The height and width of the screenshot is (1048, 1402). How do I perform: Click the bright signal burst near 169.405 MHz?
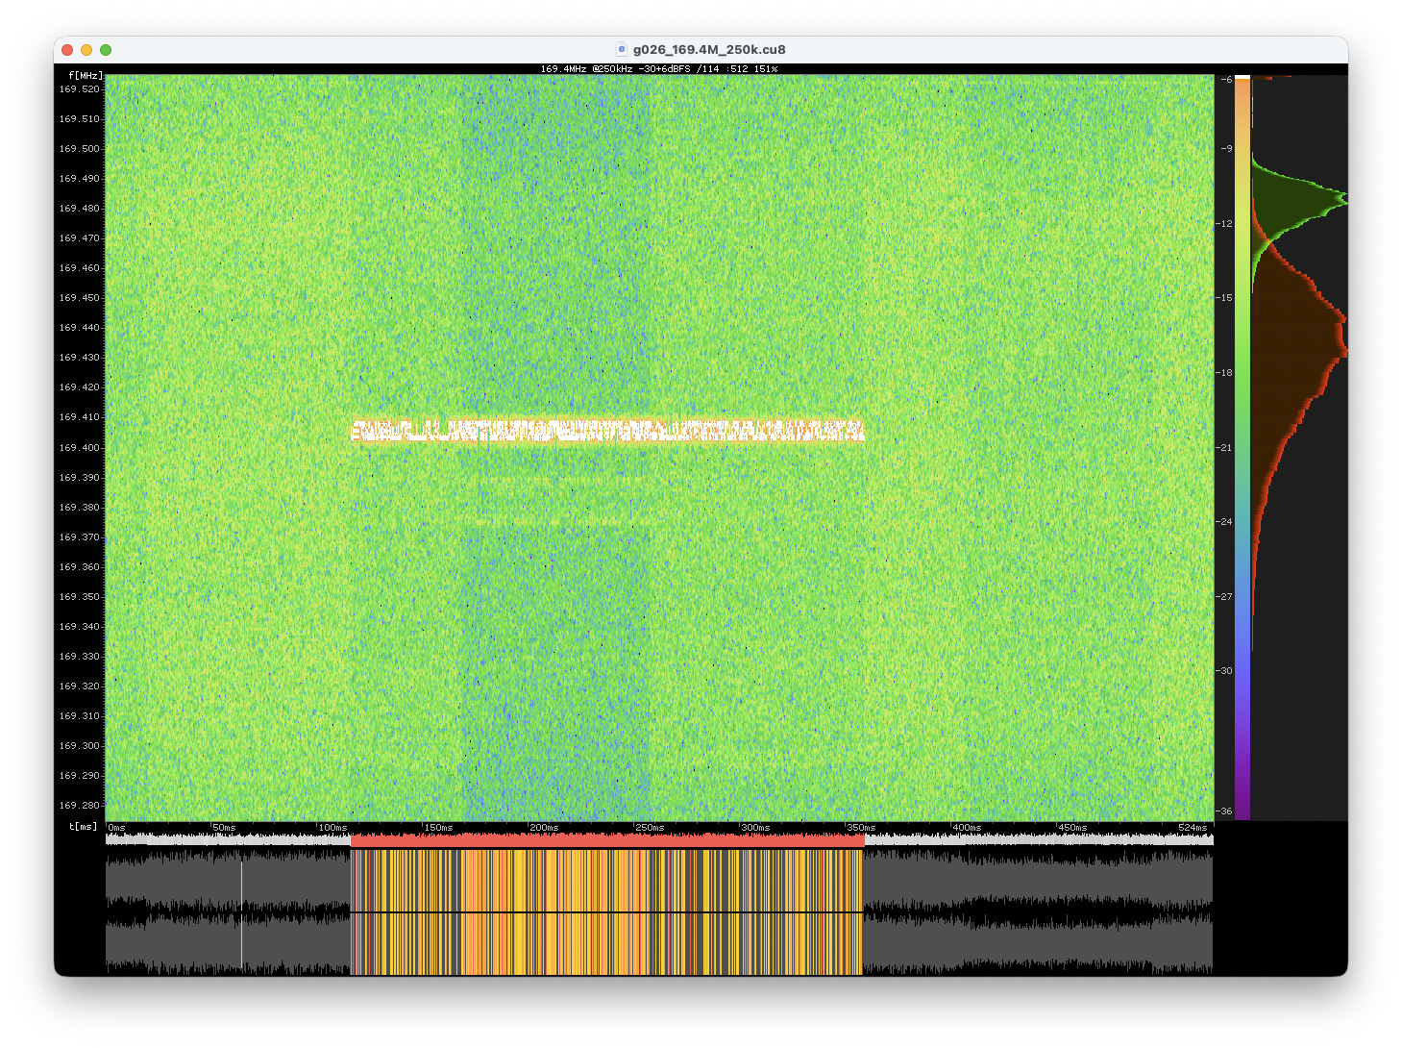605,431
